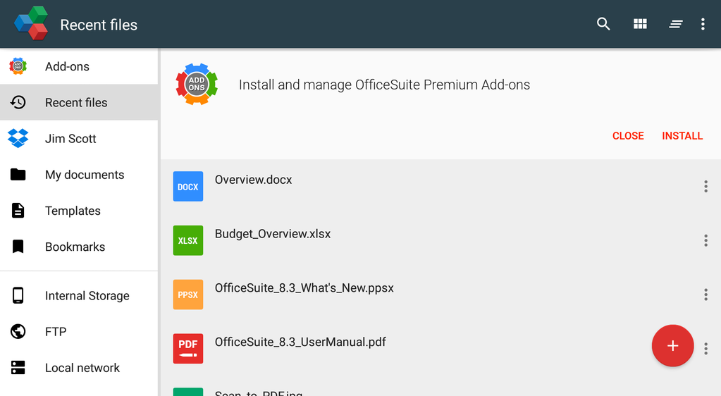
Task: Open the top bar overflow menu
Action: (703, 24)
